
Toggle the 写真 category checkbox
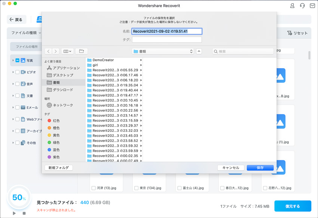(18, 60)
